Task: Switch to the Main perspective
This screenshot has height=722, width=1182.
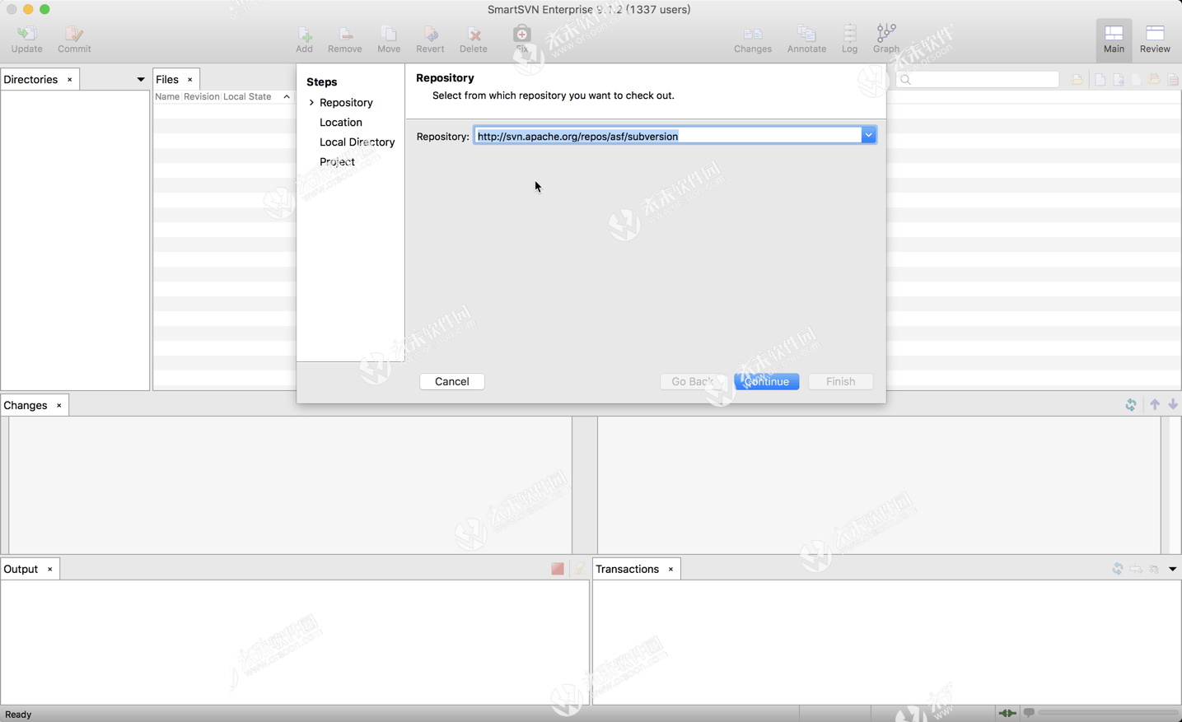Action: tap(1114, 39)
